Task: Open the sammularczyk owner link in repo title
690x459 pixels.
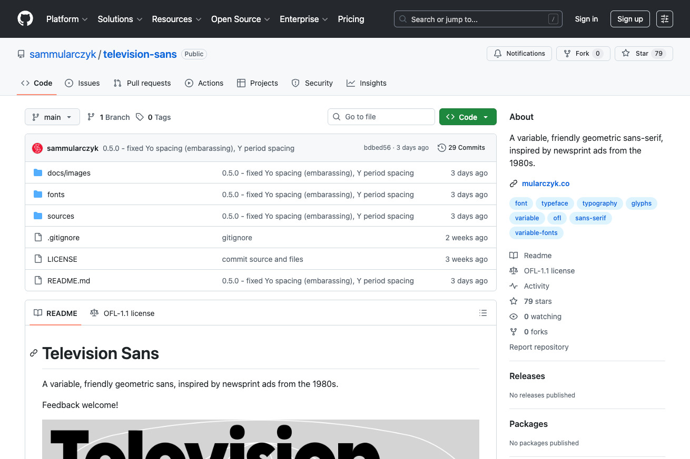Action: coord(63,54)
